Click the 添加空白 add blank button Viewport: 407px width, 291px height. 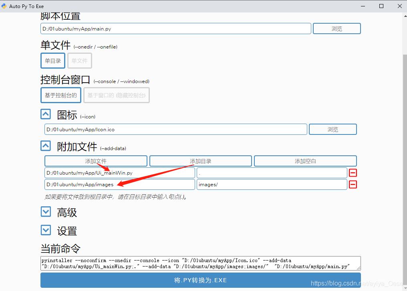305,161
